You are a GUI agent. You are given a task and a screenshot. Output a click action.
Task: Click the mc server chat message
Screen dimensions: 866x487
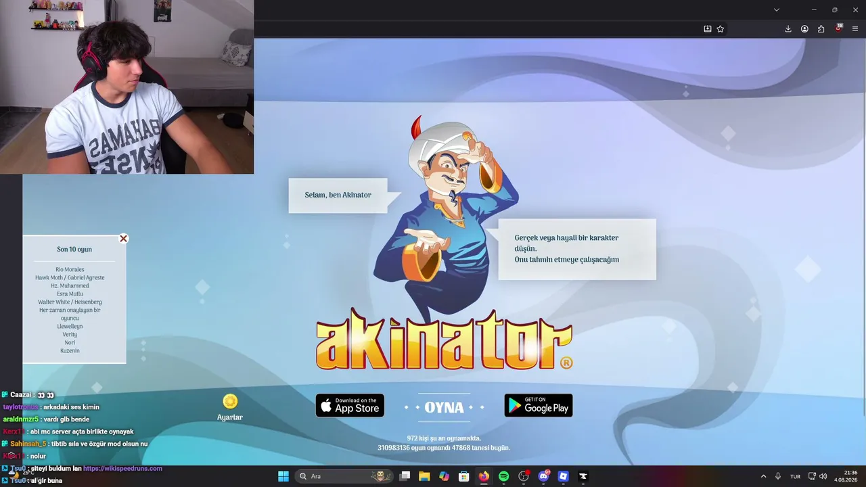click(68, 432)
